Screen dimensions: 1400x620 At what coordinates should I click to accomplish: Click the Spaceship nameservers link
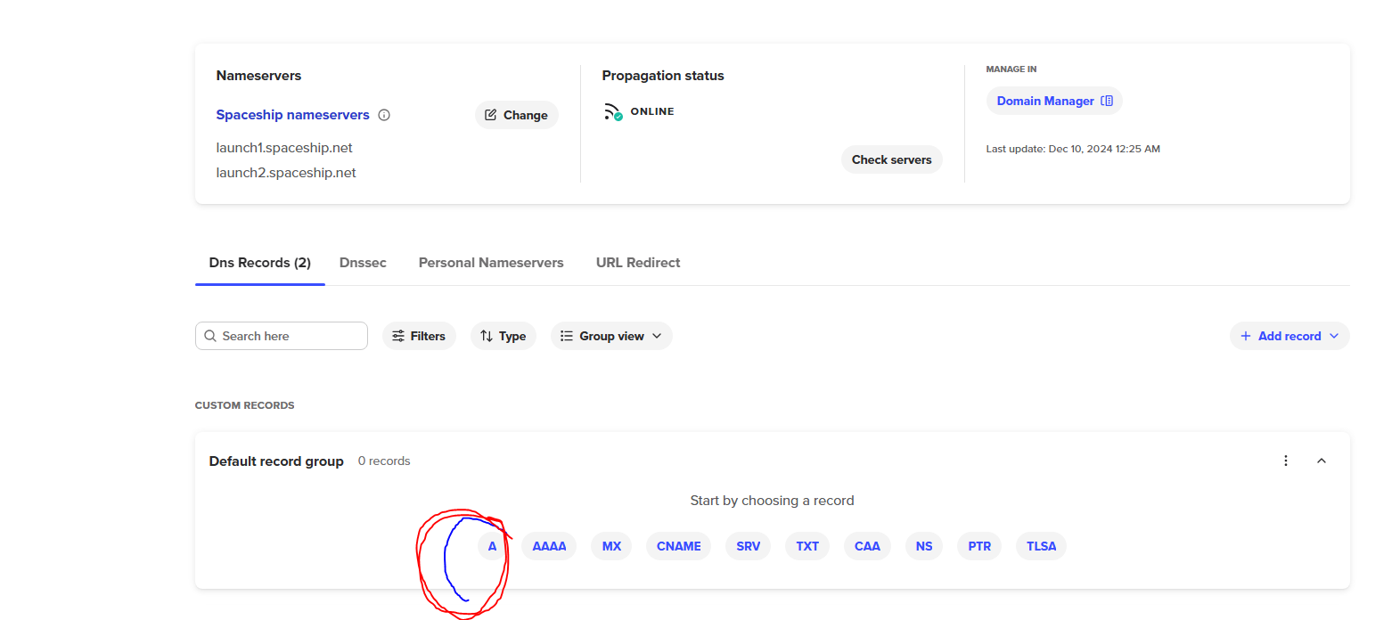pyautogui.click(x=292, y=115)
